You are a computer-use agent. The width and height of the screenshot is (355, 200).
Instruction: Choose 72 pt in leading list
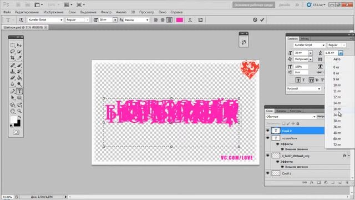pyautogui.click(x=337, y=144)
